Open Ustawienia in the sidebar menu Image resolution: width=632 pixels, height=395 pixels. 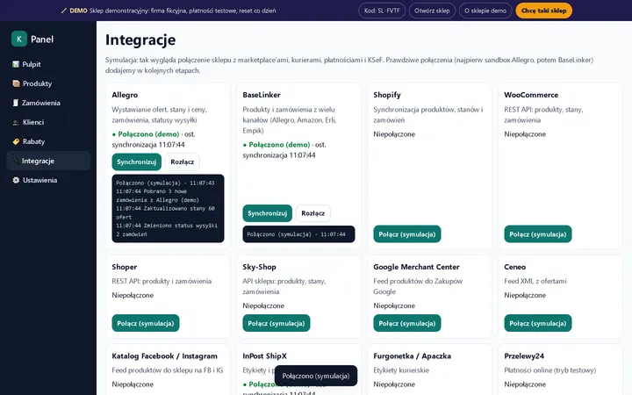click(x=48, y=180)
